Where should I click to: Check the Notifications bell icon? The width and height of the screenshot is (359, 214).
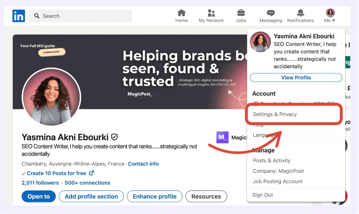tap(300, 13)
